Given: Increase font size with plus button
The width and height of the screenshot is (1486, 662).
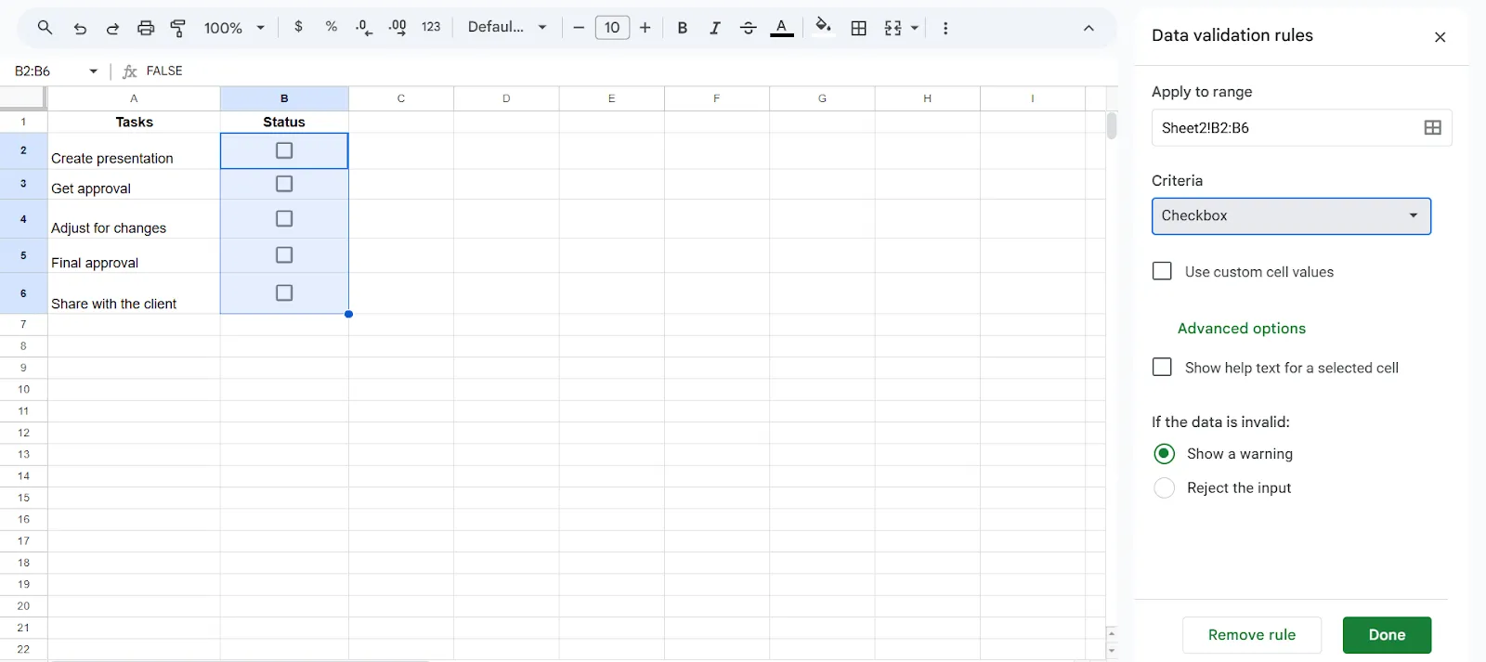Looking at the screenshot, I should point(645,28).
